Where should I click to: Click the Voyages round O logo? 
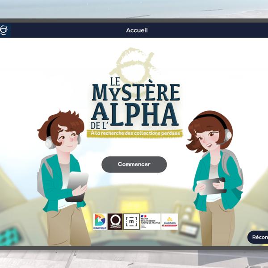tap(115, 221)
